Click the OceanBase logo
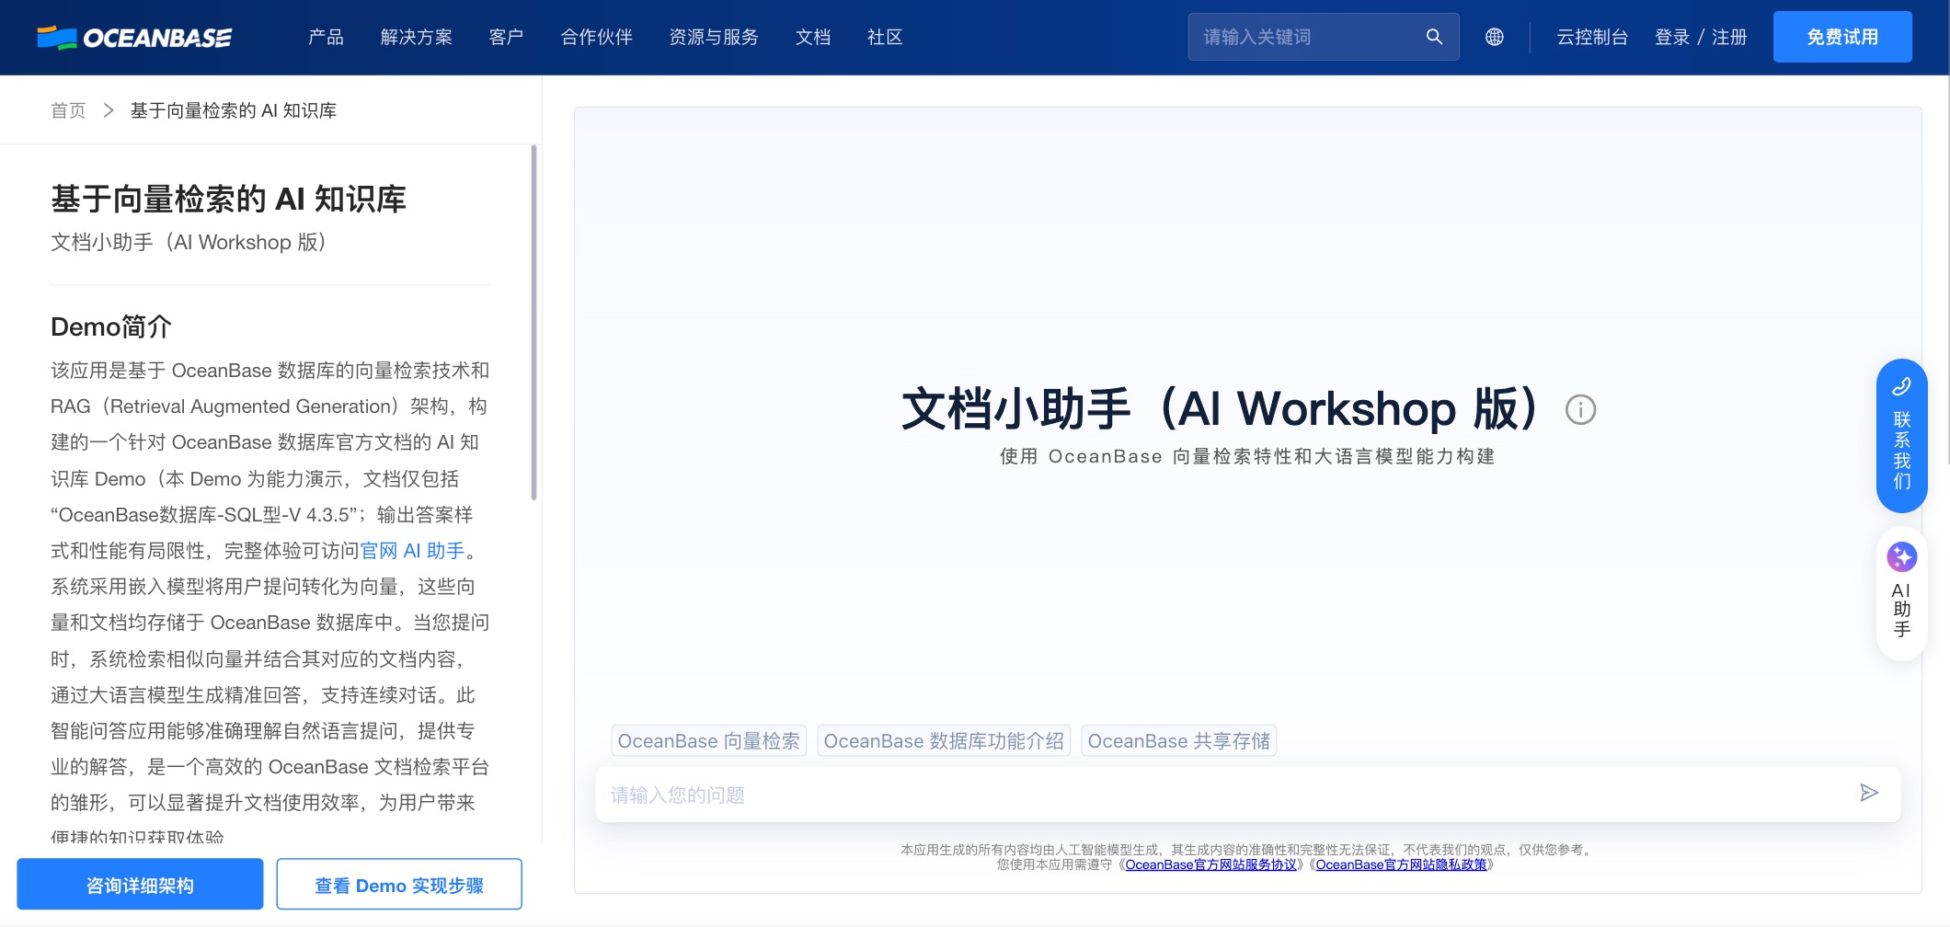This screenshot has width=1950, height=927. point(134,37)
